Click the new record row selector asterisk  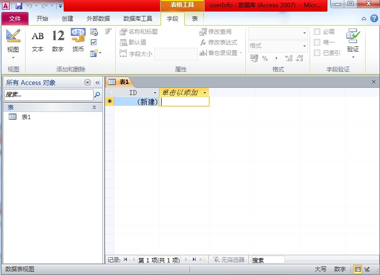109,102
